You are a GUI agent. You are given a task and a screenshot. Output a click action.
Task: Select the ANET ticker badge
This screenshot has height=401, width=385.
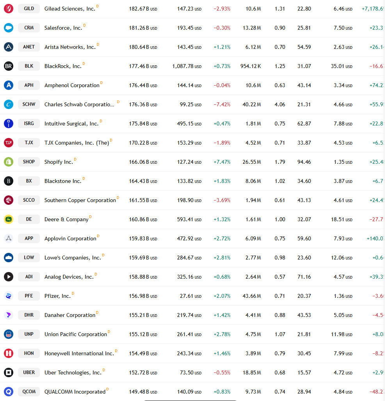coord(29,47)
